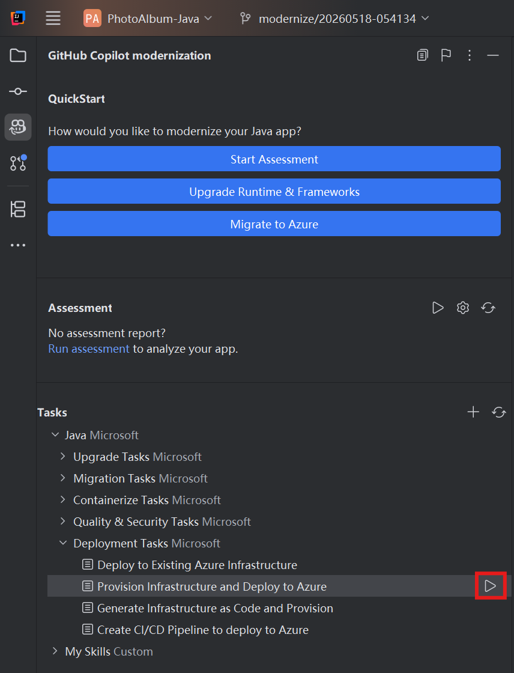Open Assessment settings gear
This screenshot has width=514, height=673.
pos(463,308)
